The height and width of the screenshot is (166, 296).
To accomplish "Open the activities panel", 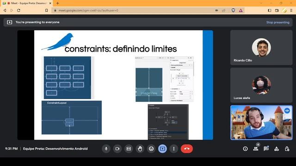I will [277, 149].
